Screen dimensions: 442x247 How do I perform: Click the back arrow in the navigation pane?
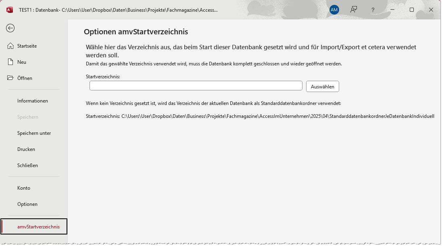[x=10, y=28]
